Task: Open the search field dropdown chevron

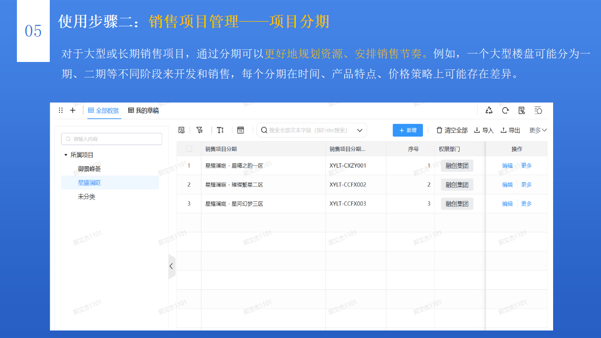Action: [360, 130]
